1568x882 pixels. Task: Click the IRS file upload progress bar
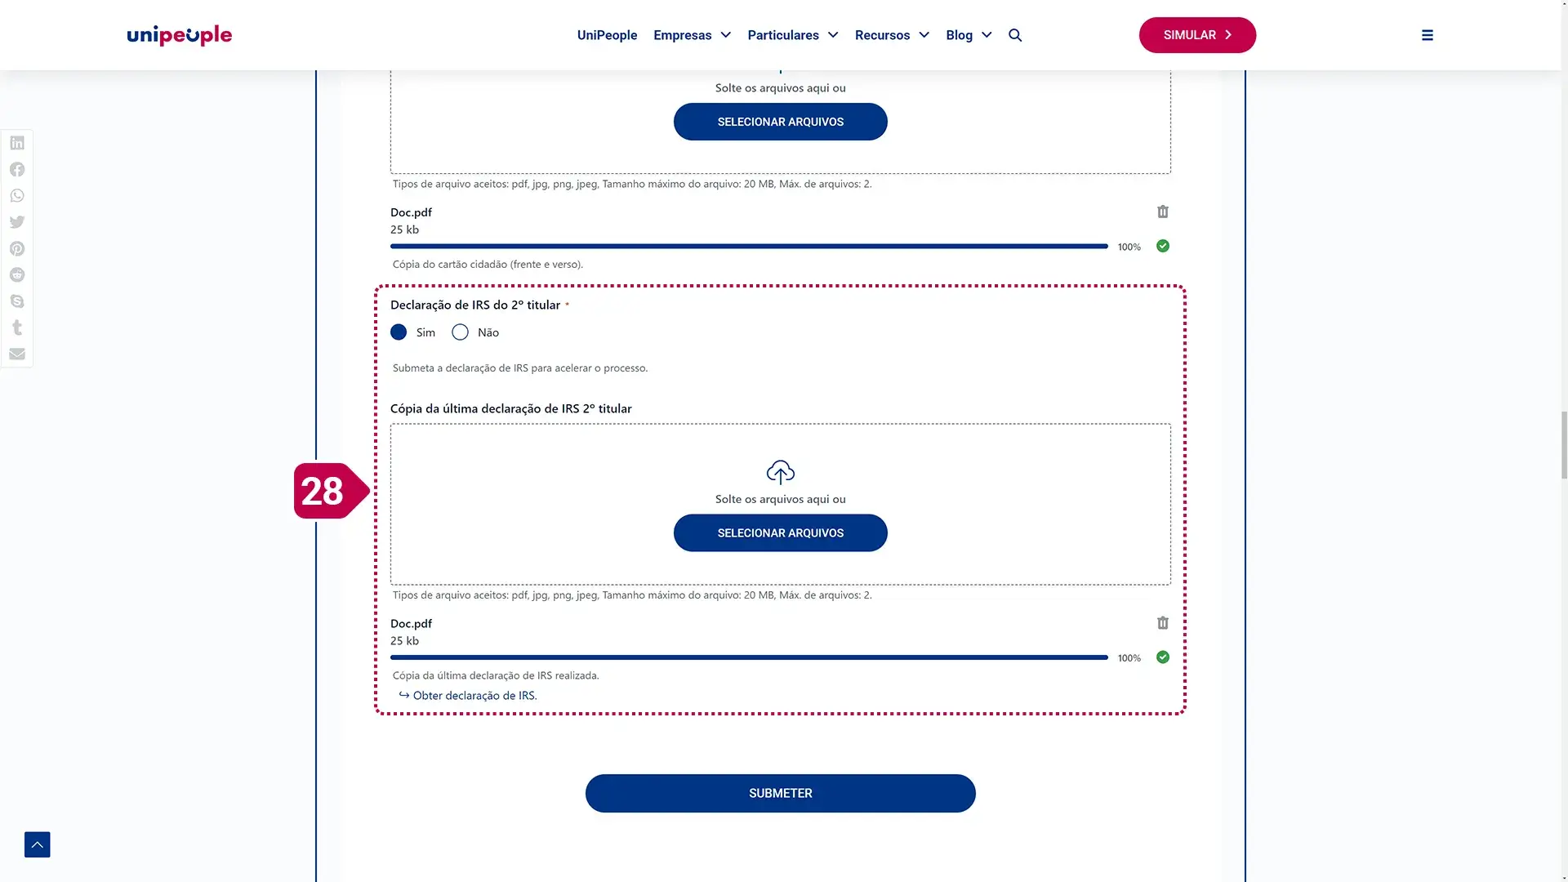click(x=749, y=657)
